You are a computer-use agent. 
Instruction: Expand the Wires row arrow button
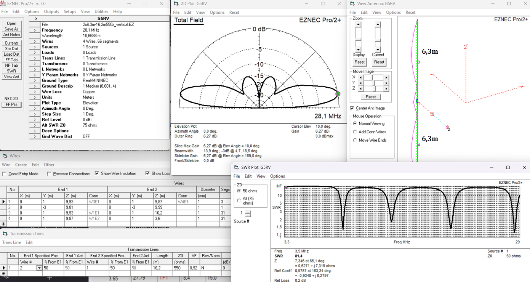35,41
